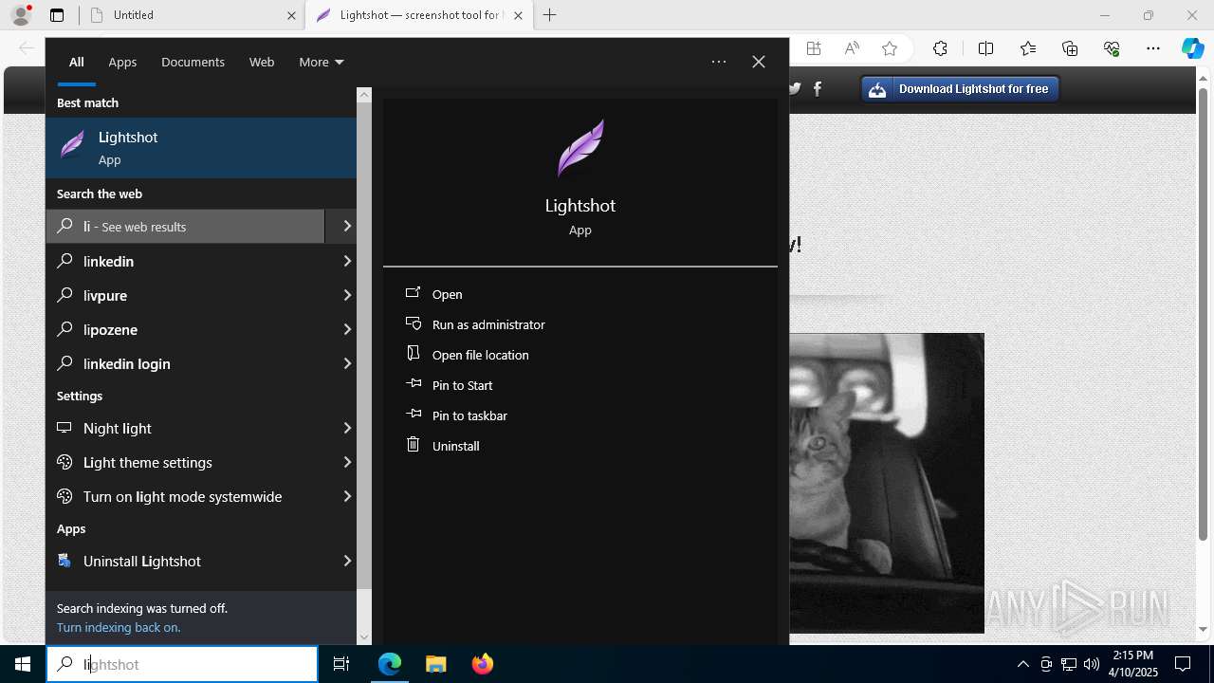This screenshot has height=683, width=1214.
Task: Close the search panel with X
Action: click(759, 62)
